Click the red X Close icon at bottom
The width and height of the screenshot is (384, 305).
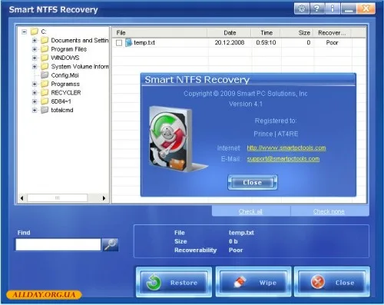pyautogui.click(x=318, y=282)
